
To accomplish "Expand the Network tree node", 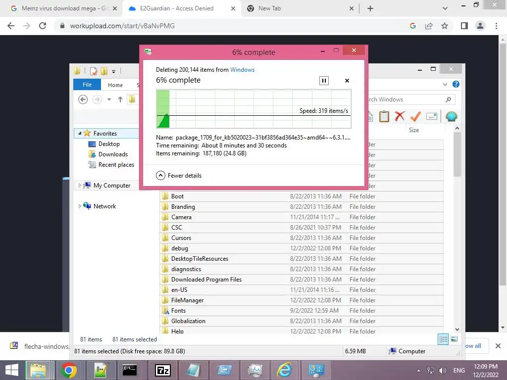I will click(x=80, y=206).
